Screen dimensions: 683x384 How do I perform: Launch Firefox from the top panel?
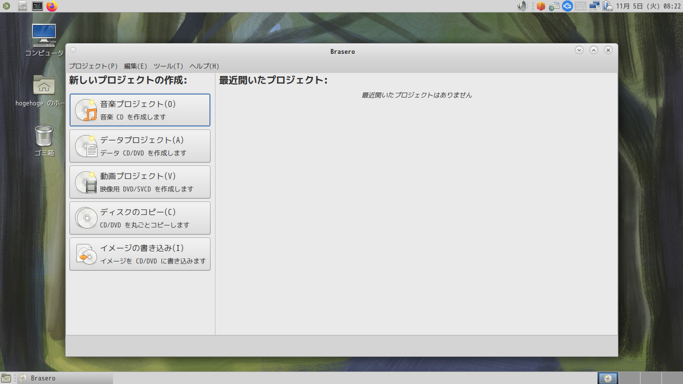click(52, 6)
